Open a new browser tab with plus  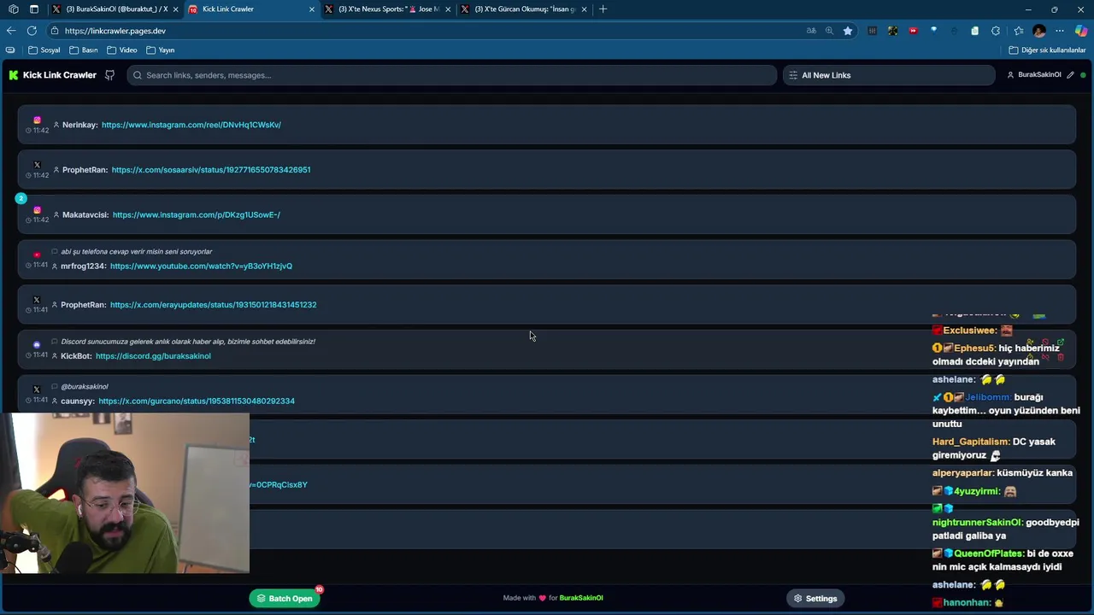603,9
